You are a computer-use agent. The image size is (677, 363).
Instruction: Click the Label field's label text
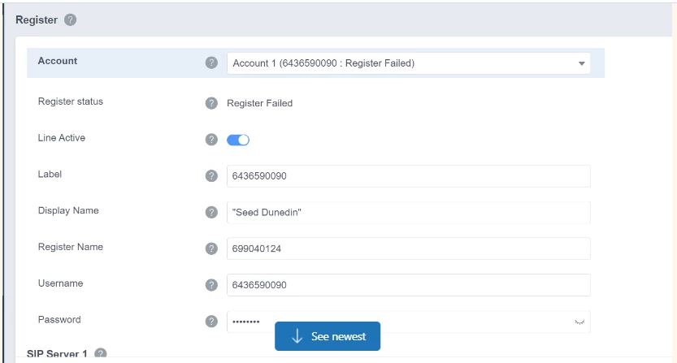(50, 174)
